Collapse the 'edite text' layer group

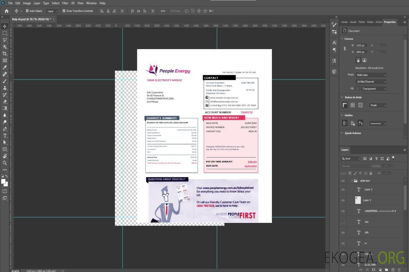coord(351,181)
